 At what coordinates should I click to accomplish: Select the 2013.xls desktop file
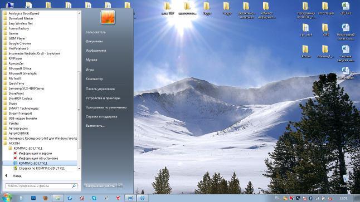point(346,8)
